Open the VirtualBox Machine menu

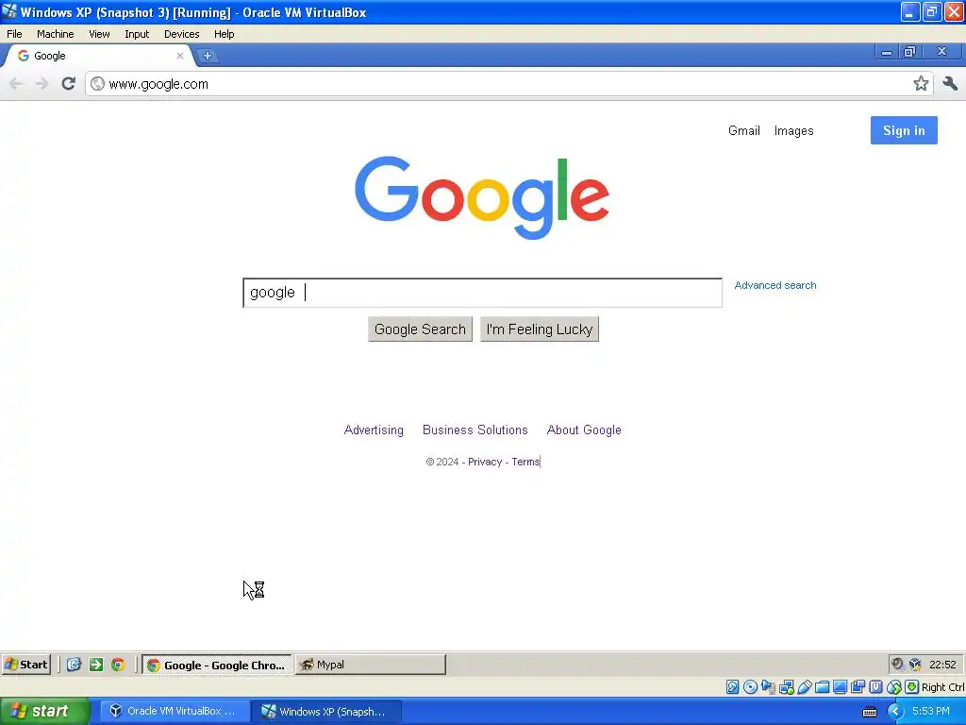(x=56, y=34)
